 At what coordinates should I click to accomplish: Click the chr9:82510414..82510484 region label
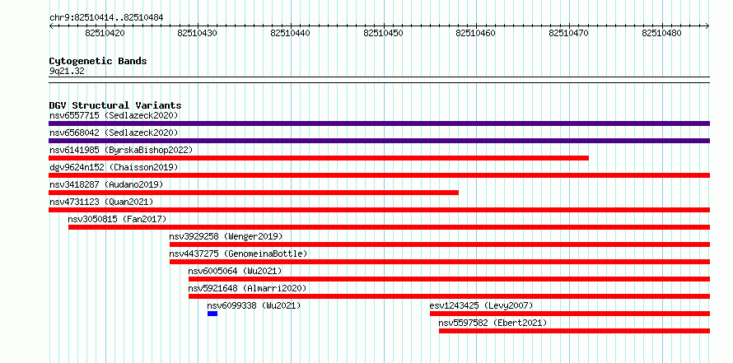[x=106, y=18]
